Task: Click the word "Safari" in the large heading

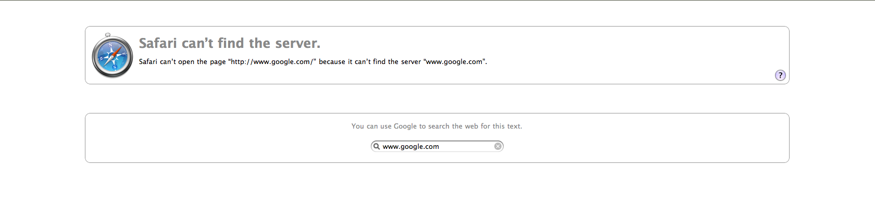Action: (158, 43)
